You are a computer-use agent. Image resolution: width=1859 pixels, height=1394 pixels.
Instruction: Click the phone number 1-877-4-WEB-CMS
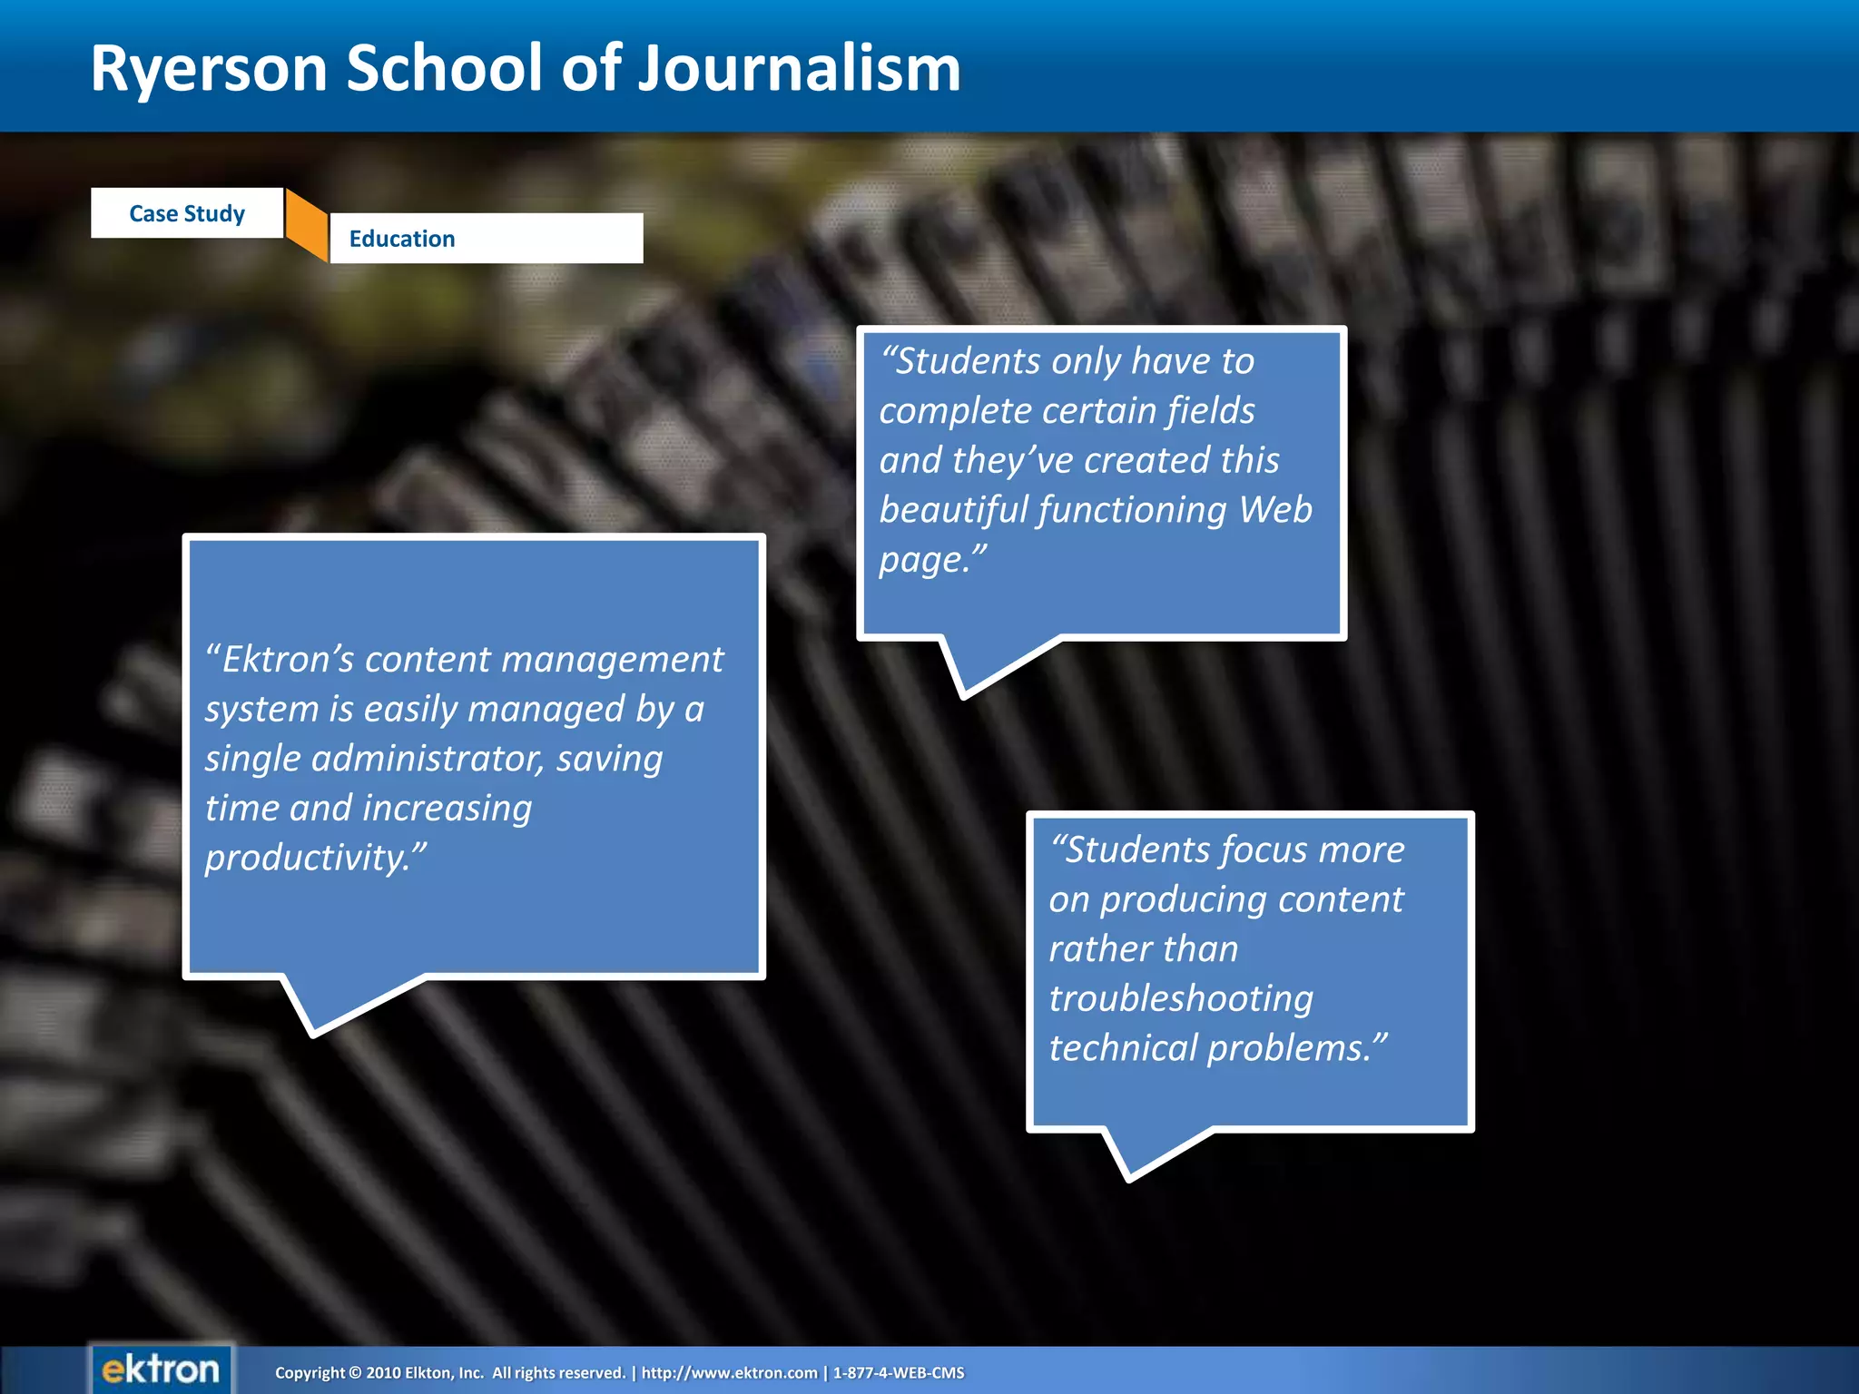[899, 1373]
